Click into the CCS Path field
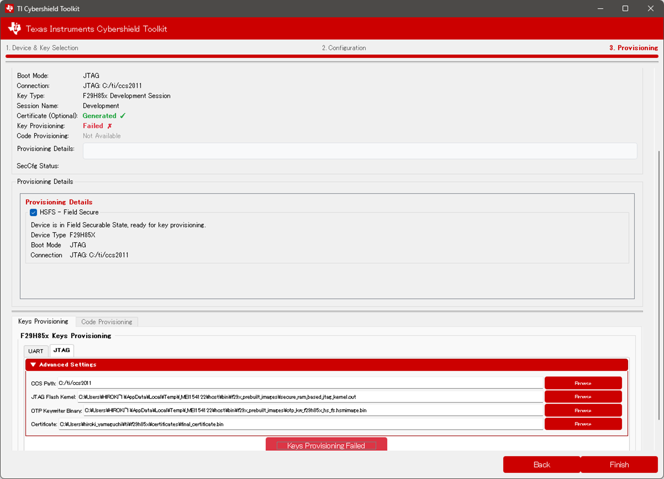664x479 pixels. 300,383
